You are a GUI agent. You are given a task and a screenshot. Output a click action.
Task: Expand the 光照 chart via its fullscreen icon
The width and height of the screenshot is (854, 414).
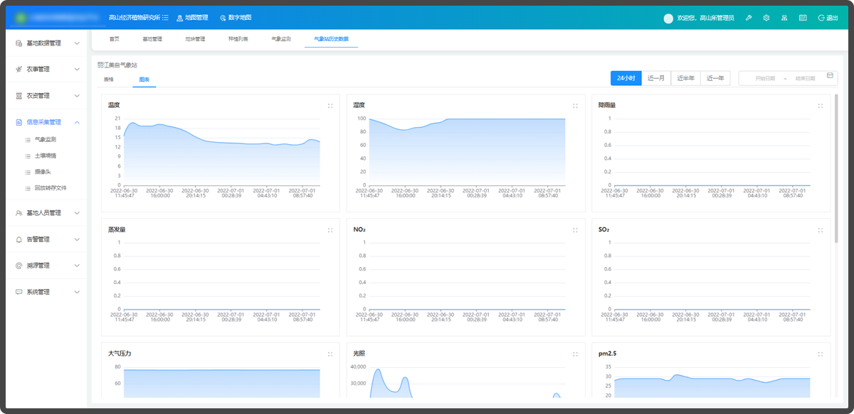click(575, 354)
